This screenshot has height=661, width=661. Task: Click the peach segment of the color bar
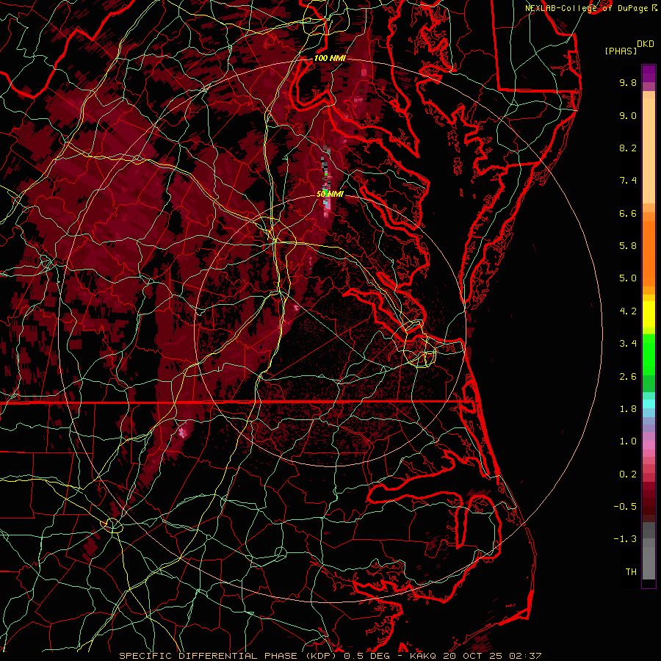click(649, 151)
